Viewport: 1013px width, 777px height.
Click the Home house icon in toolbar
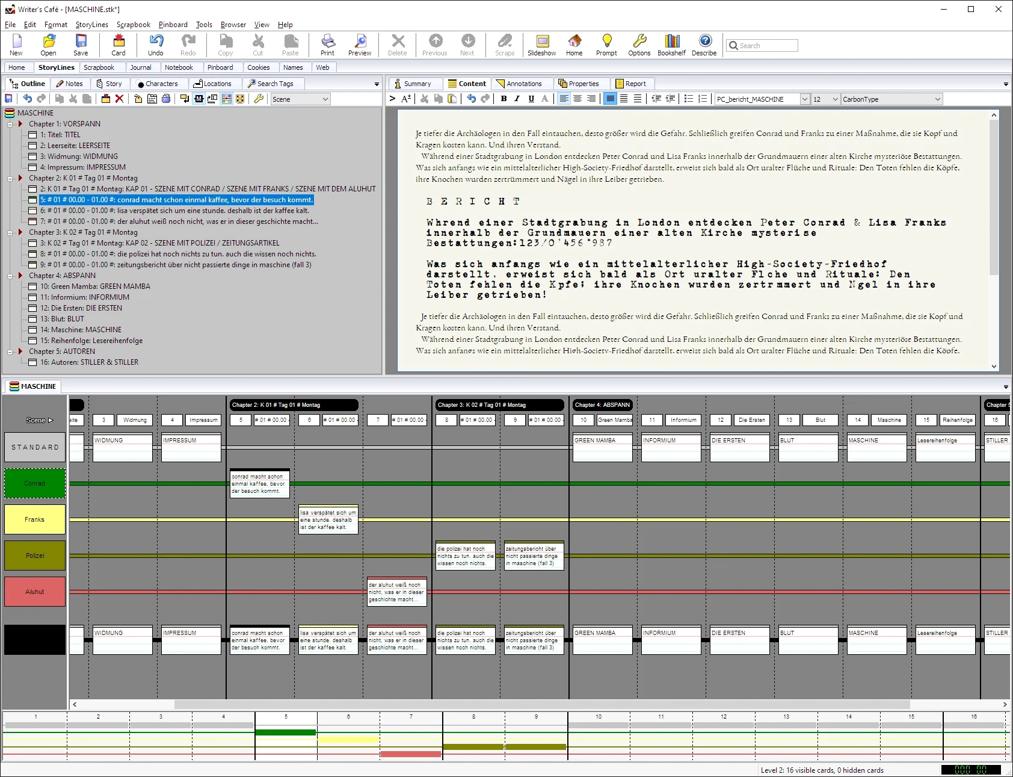574,45
